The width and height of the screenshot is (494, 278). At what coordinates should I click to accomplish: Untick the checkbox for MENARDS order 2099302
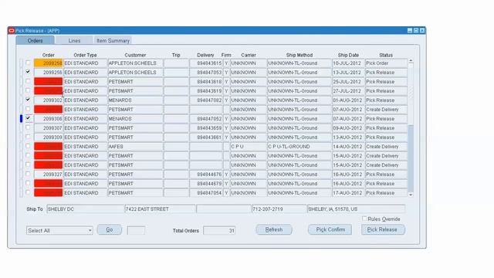[28, 100]
